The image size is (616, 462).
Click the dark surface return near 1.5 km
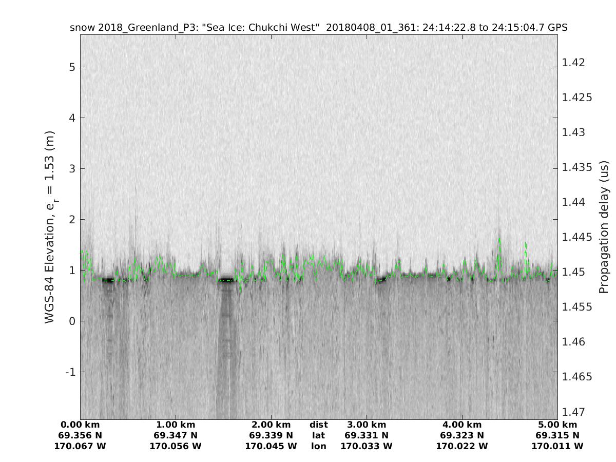point(226,280)
